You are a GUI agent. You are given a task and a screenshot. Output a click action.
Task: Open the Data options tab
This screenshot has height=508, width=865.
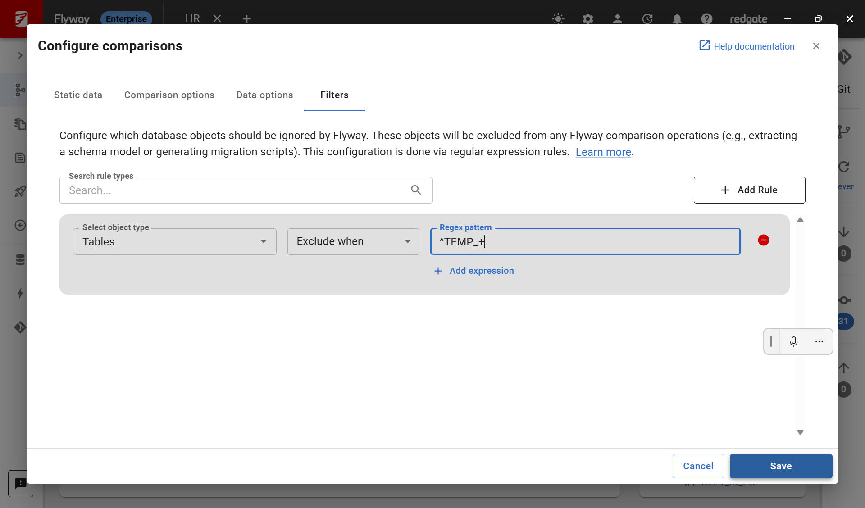pyautogui.click(x=264, y=95)
